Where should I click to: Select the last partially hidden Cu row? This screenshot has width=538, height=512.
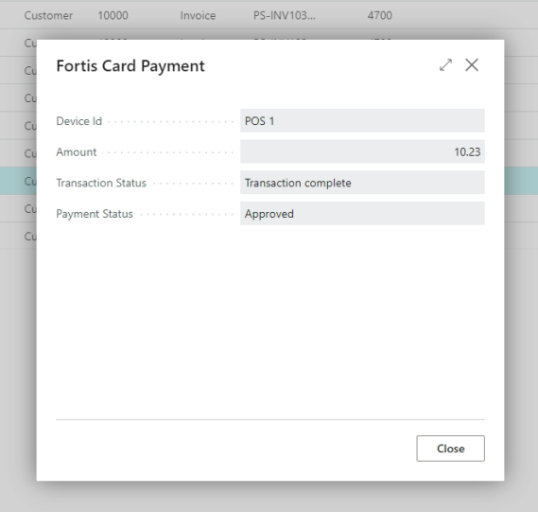pyautogui.click(x=30, y=237)
